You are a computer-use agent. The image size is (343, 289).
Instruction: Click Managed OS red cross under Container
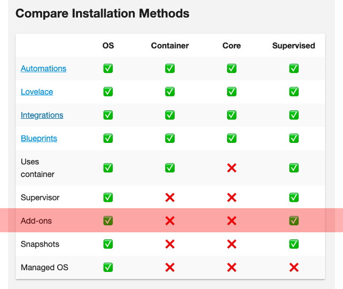click(x=170, y=268)
